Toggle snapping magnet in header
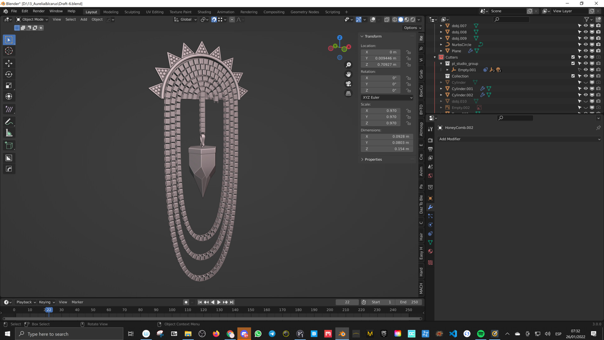Image resolution: width=604 pixels, height=340 pixels. [x=214, y=20]
